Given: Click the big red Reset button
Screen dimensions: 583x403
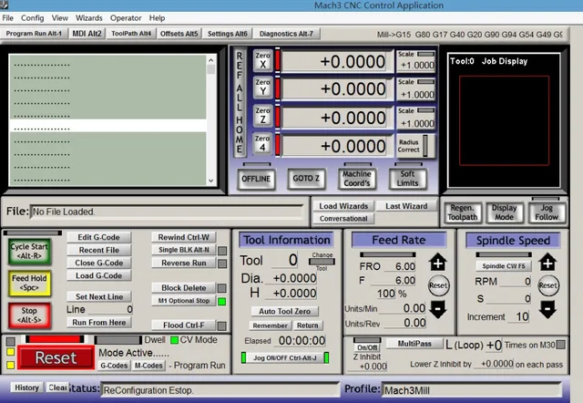Looking at the screenshot, I should pos(56,357).
